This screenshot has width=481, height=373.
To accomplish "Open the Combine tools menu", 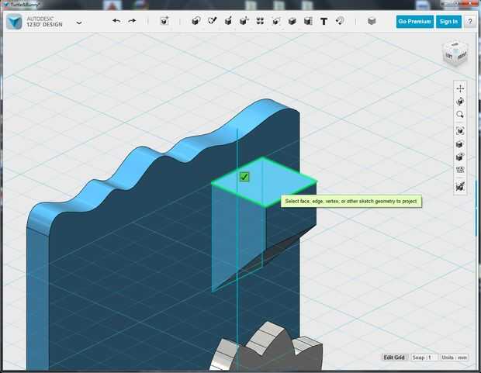I will [292, 21].
